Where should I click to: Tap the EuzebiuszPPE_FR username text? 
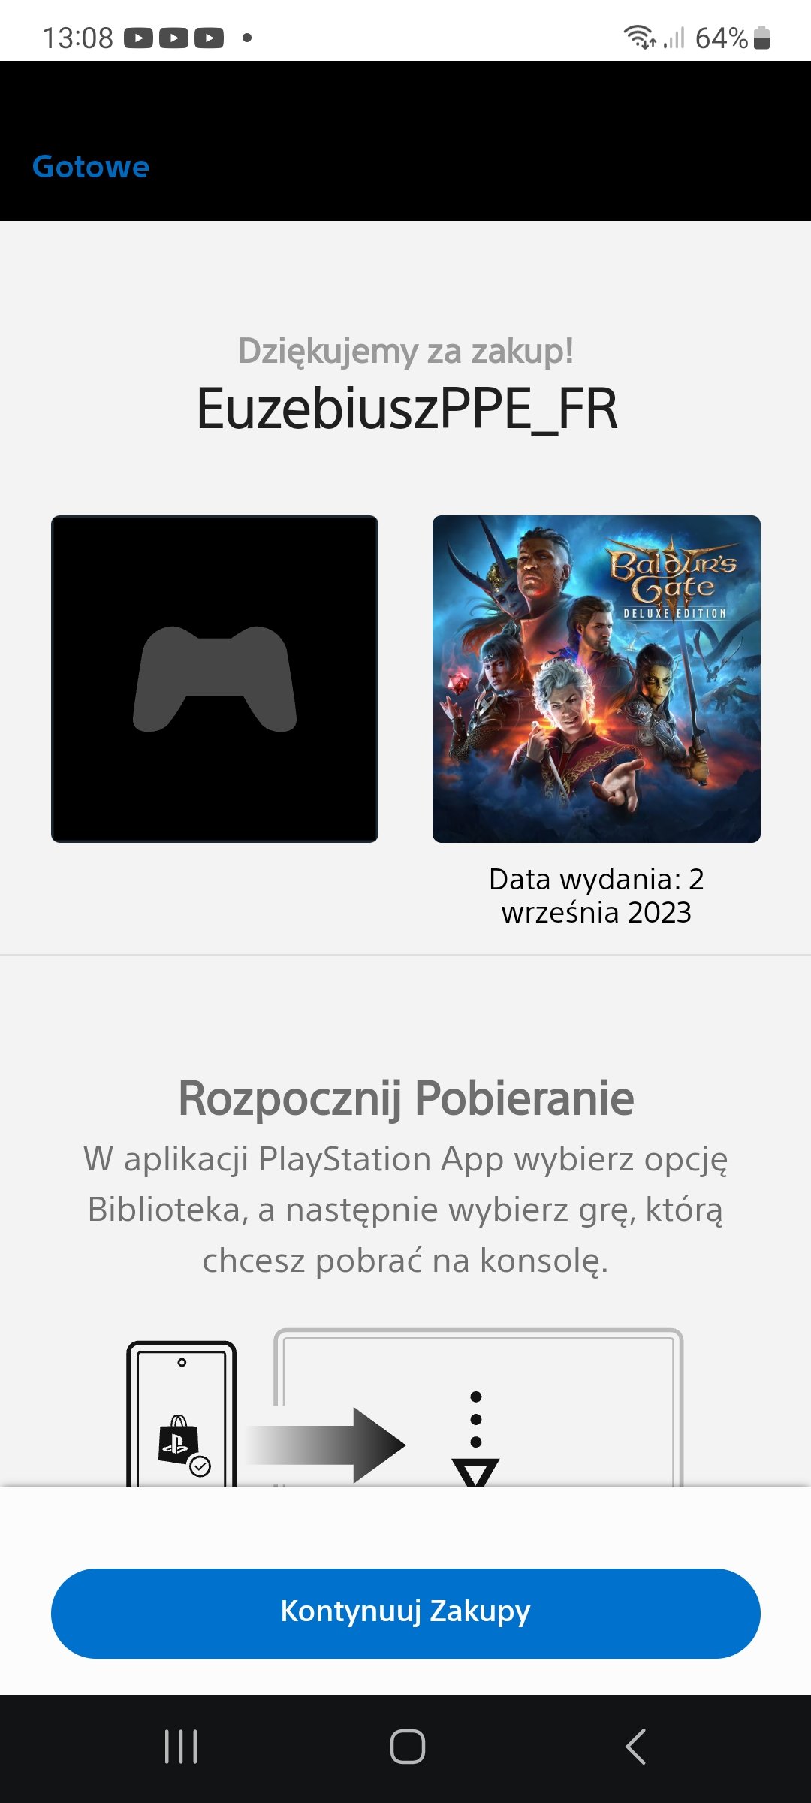(x=406, y=409)
